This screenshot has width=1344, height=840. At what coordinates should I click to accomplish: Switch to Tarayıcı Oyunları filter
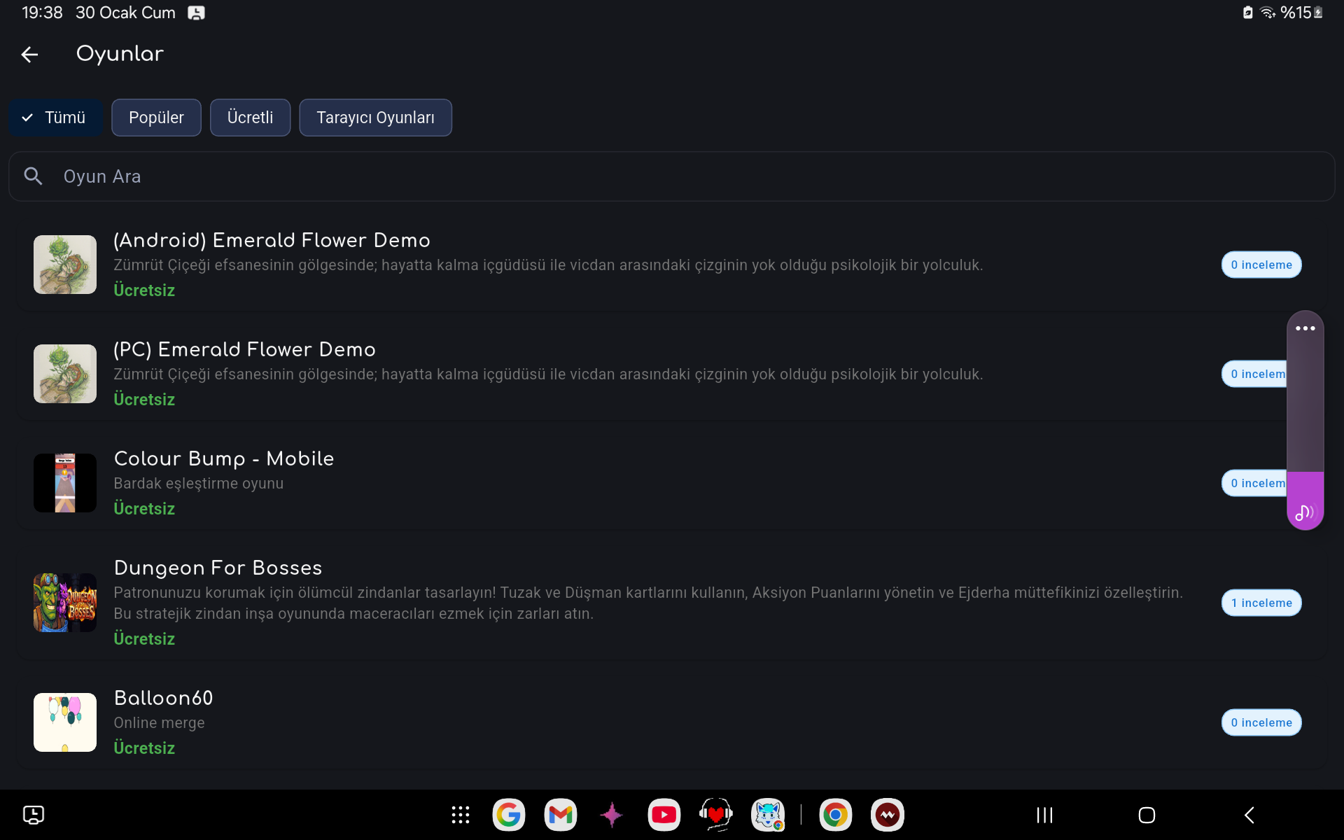tap(375, 118)
